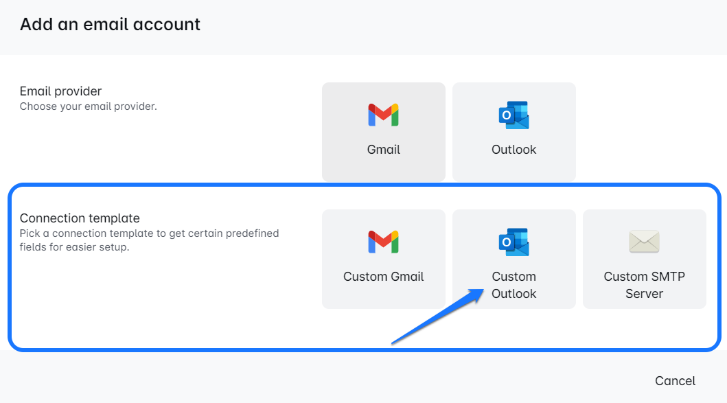Select the gray envelope icon for SMTP setup
Viewport: 727px width, 403px height.
pos(644,241)
